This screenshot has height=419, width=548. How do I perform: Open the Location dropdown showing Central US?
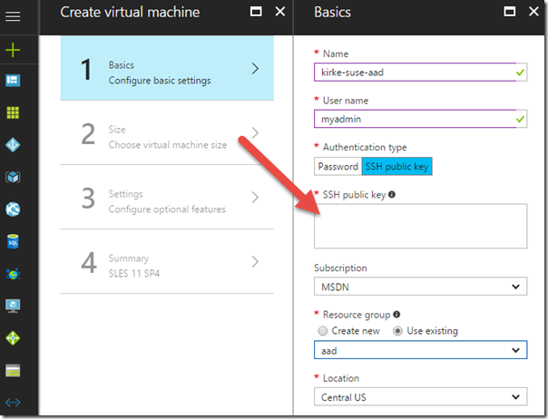[420, 397]
